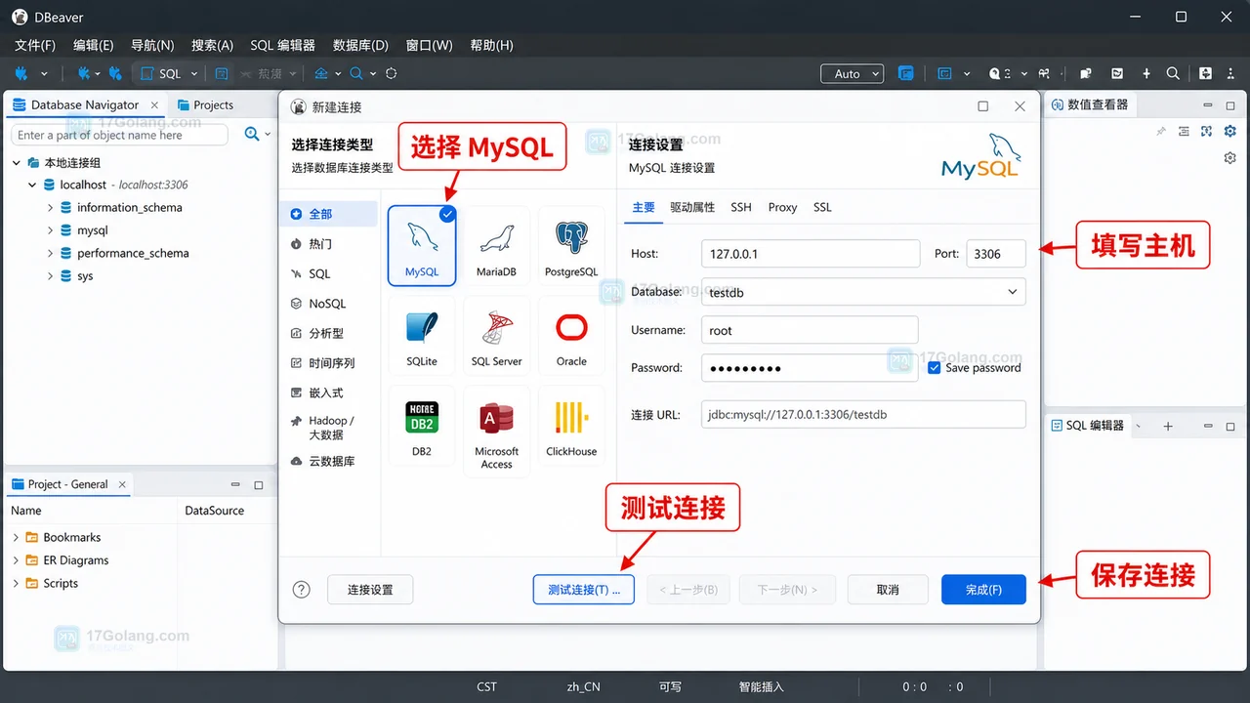Click the 测试连接(T) button
1250x703 pixels.
tap(584, 590)
